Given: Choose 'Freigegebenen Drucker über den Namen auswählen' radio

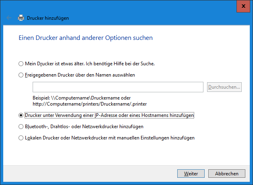Looking at the screenshot, I should click(x=21, y=75).
